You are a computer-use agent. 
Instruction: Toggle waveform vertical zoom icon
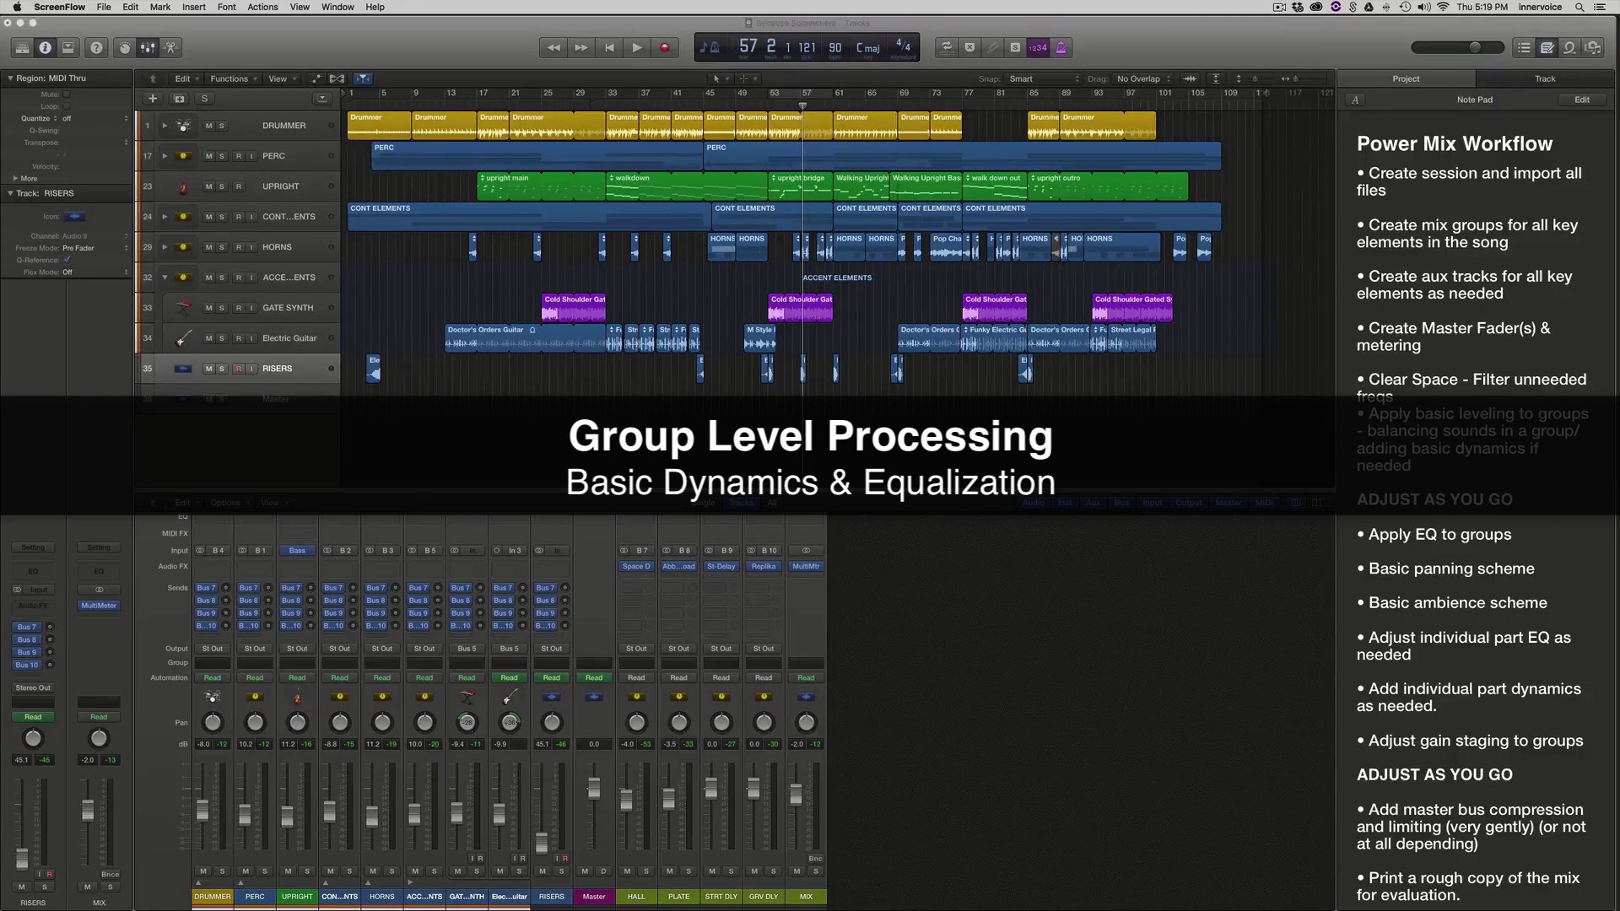coord(1190,78)
